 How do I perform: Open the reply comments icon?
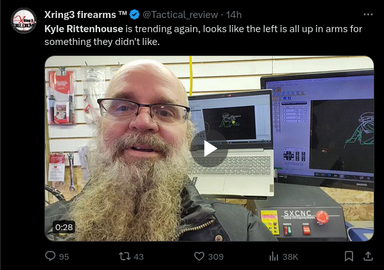pyautogui.click(x=50, y=256)
